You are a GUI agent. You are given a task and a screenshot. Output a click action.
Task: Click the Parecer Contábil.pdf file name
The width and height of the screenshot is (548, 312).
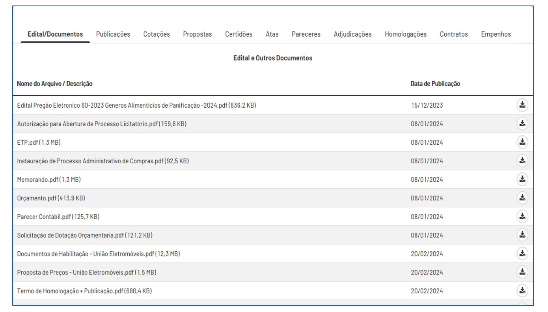point(58,217)
